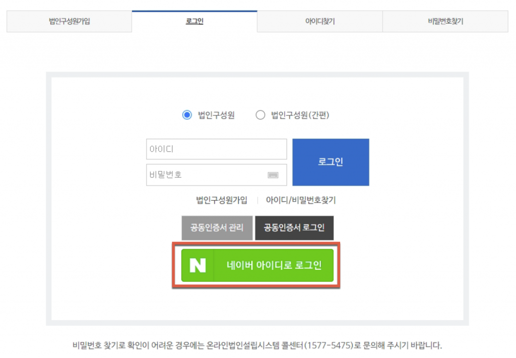Open virtual keyboard icon in password field
This screenshot has width=516, height=358.
point(273,175)
